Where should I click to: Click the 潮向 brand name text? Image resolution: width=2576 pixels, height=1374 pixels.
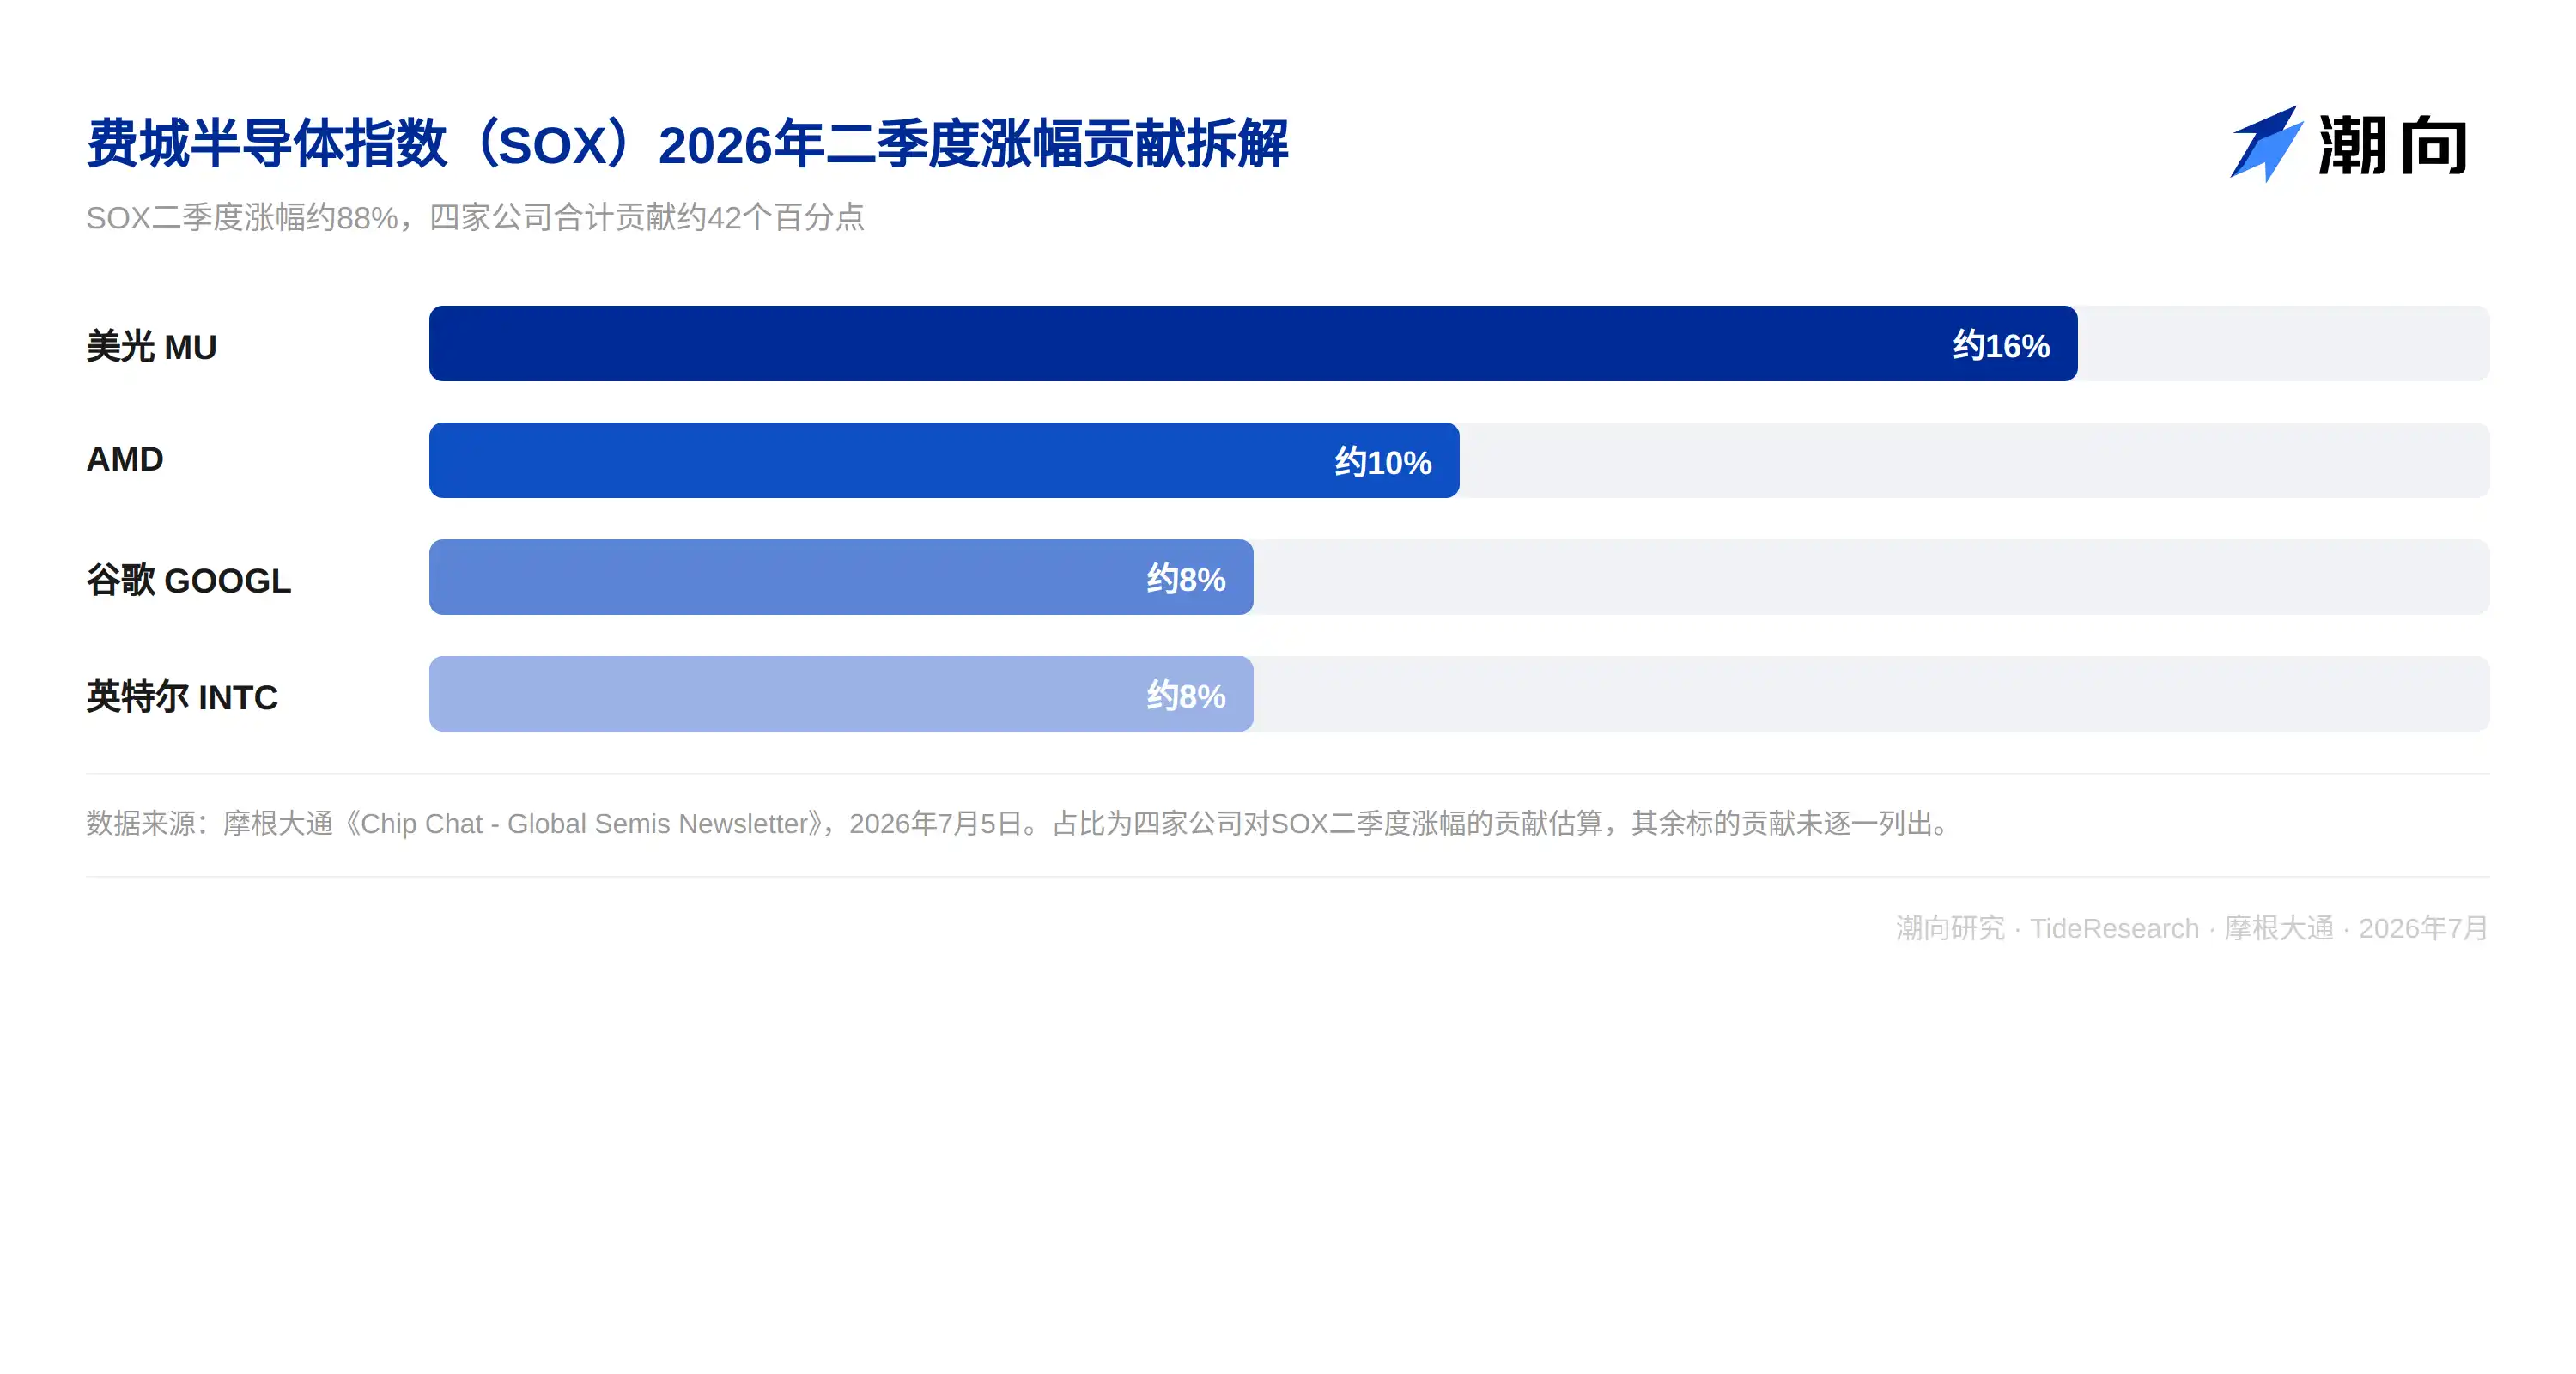(x=2393, y=146)
